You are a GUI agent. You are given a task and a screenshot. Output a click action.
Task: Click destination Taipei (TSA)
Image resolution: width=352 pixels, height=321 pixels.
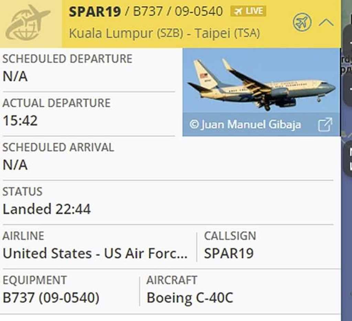point(227,33)
